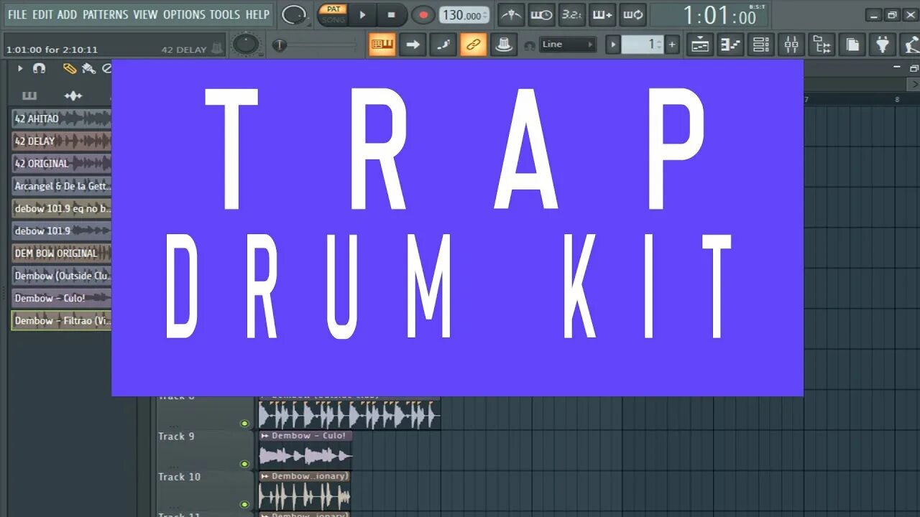Open the PATTERNS menu
The height and width of the screenshot is (517, 920).
click(x=106, y=14)
